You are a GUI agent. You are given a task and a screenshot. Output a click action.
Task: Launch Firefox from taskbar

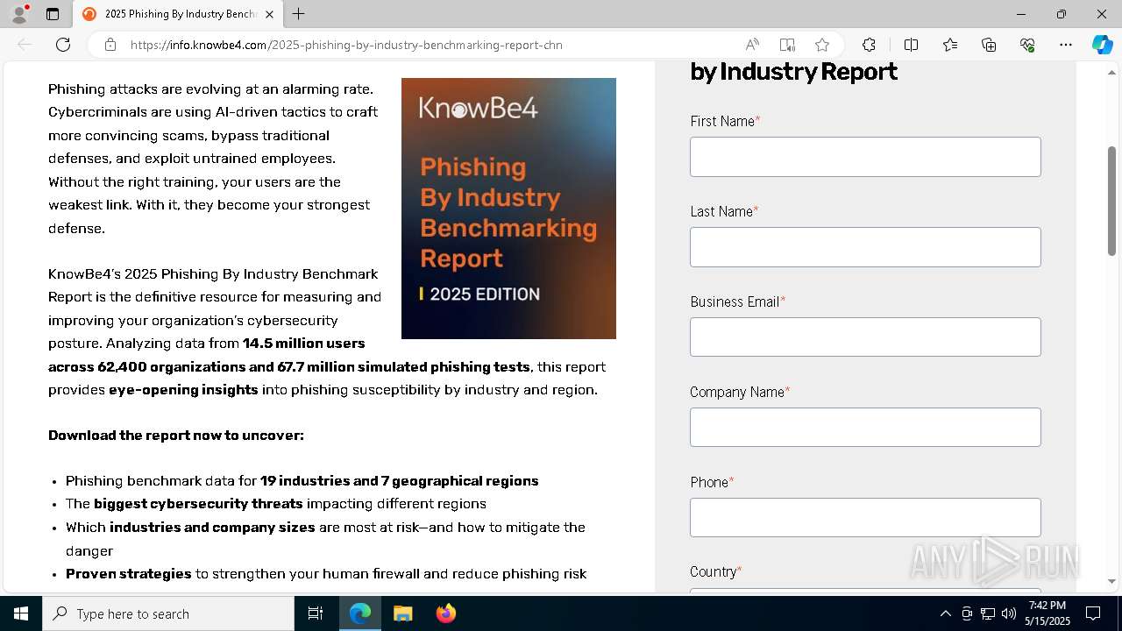[445, 613]
